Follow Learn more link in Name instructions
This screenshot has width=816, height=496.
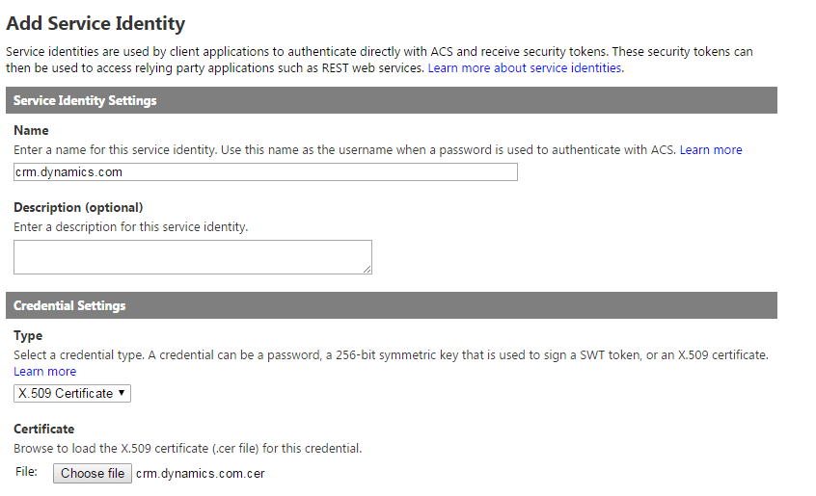coord(711,150)
